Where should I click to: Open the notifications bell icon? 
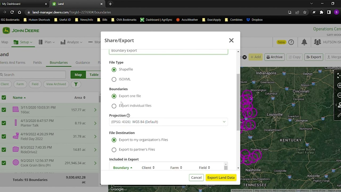pos(304,42)
